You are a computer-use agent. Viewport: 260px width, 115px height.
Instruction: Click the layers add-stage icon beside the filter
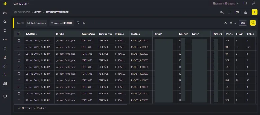84,23
